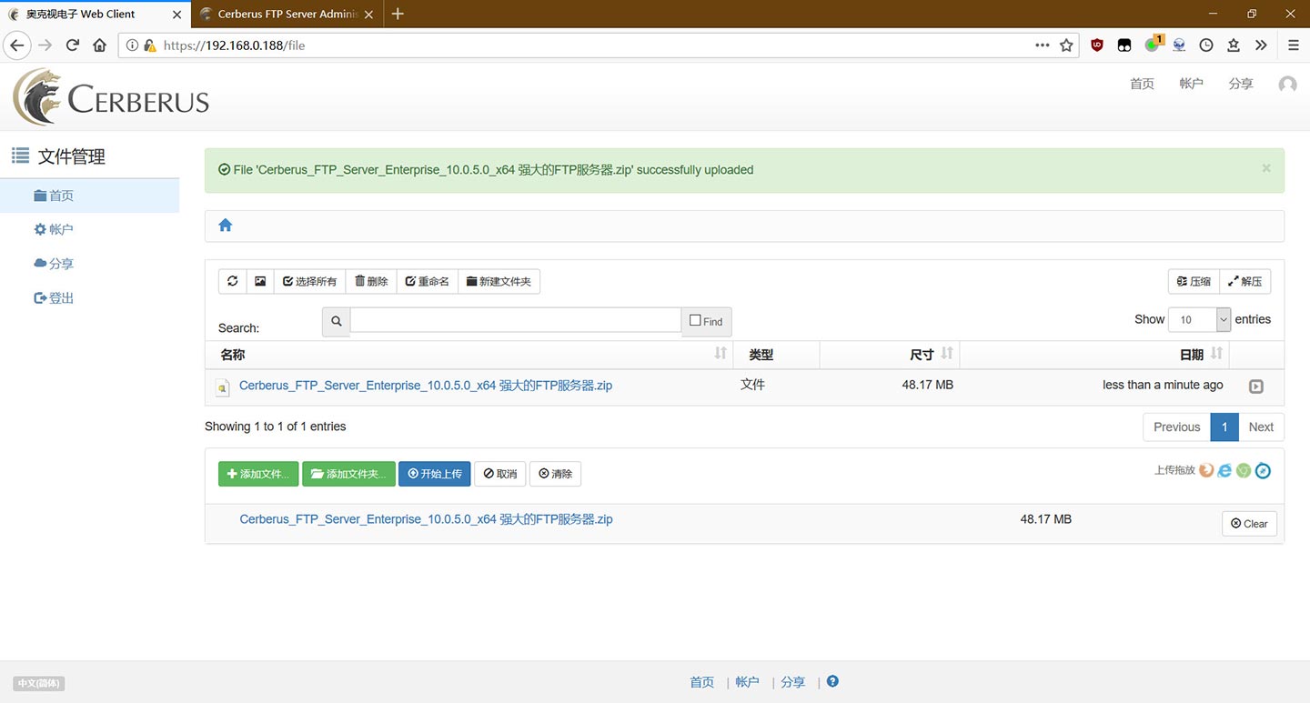The height and width of the screenshot is (703, 1310).
Task: Click 删除 delete button
Action: [x=371, y=281]
